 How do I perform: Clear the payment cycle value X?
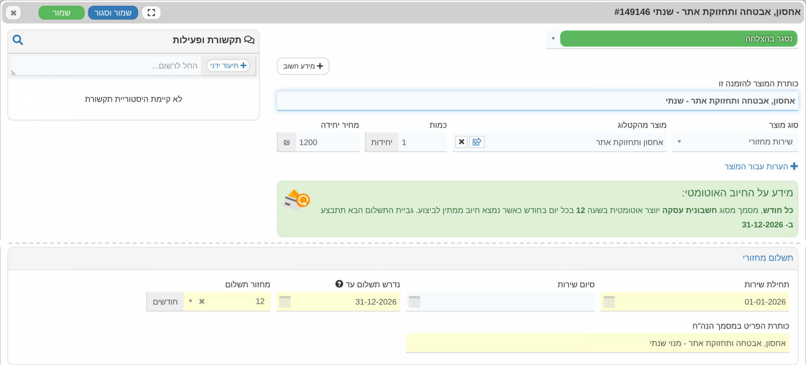point(202,302)
